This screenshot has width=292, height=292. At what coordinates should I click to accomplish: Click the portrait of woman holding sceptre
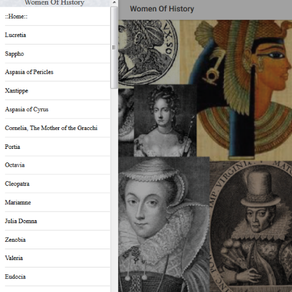(x=165, y=120)
